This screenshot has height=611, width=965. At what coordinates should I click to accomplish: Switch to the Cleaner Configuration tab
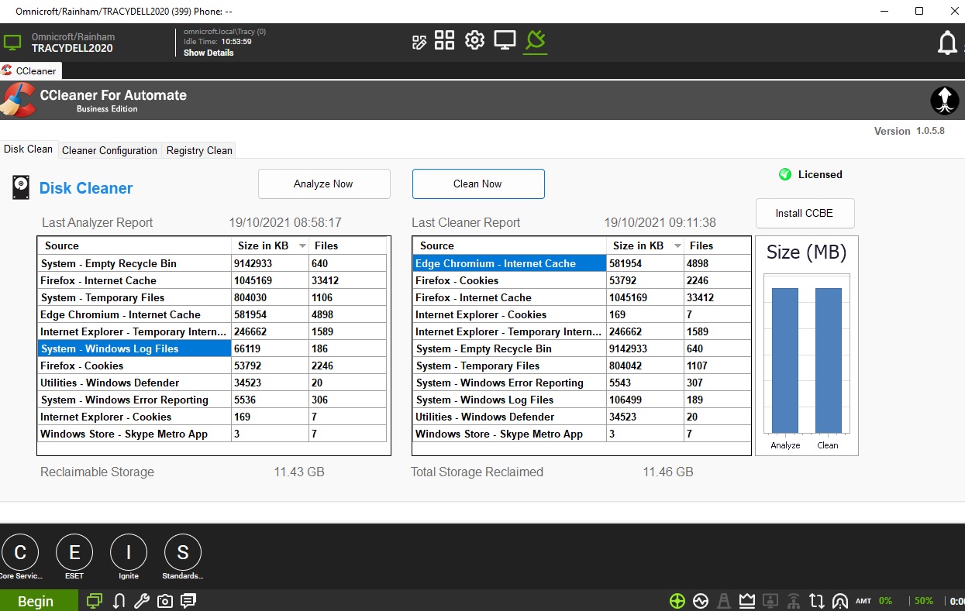[x=109, y=150]
